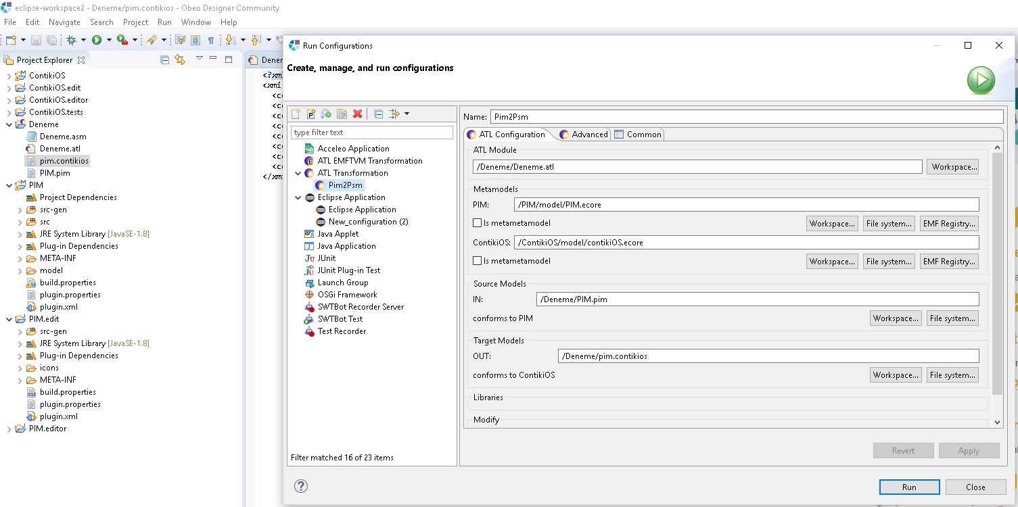Expand the PIM.editor project
Viewport: 1018px width, 507px height.
(9, 429)
